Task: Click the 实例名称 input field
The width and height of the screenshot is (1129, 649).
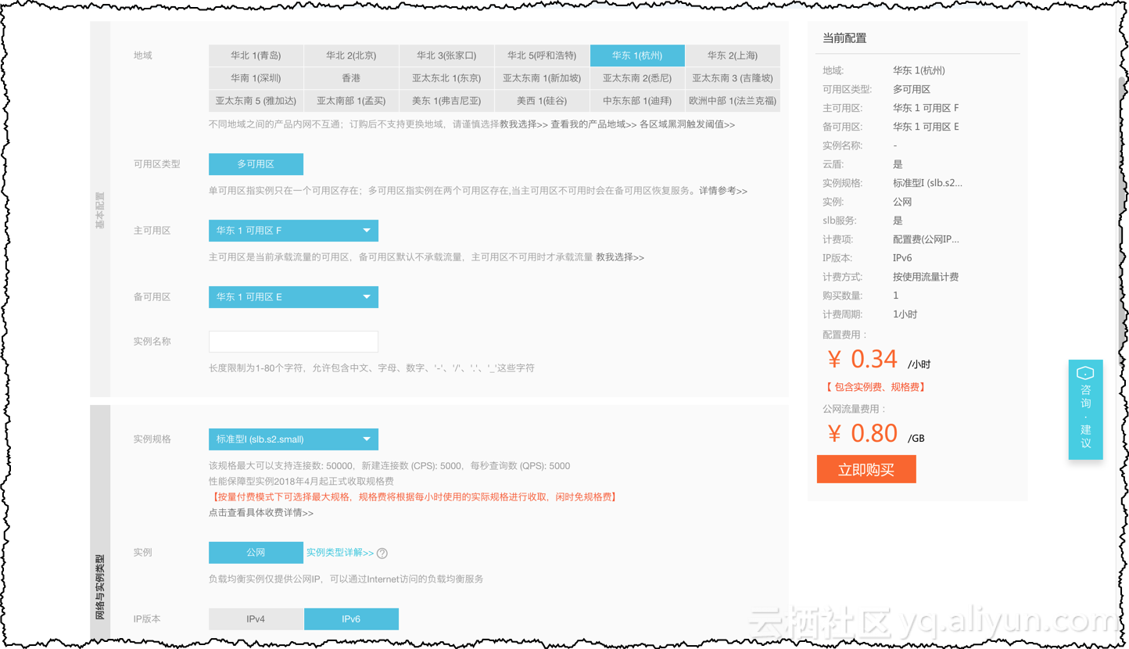Action: [x=293, y=342]
